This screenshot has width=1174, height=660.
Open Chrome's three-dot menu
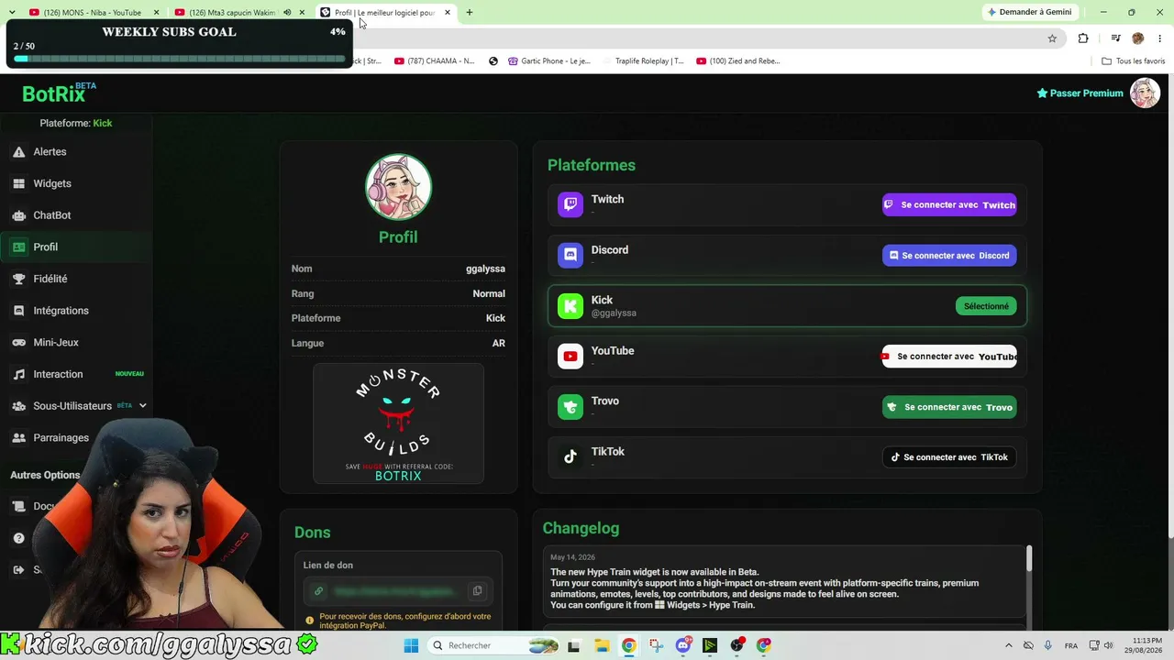click(1159, 38)
